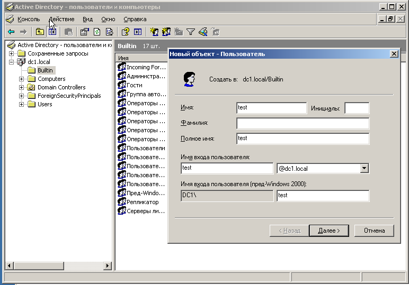Click the Active Directory root node icon in tree
The width and height of the screenshot is (409, 285).
(11, 45)
